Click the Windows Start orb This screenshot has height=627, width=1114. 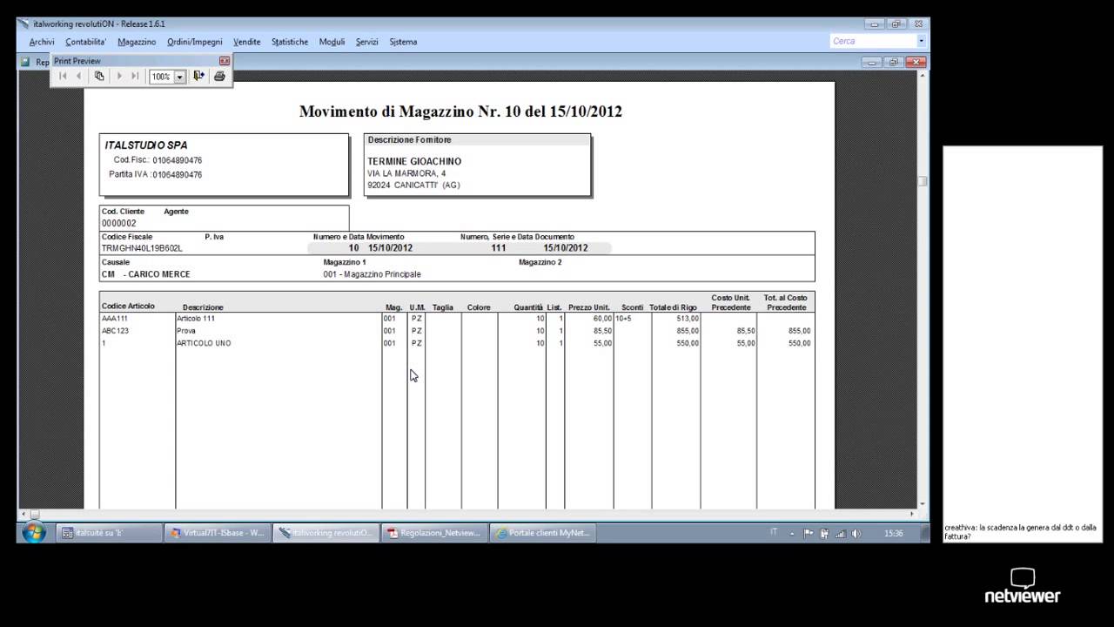point(34,533)
